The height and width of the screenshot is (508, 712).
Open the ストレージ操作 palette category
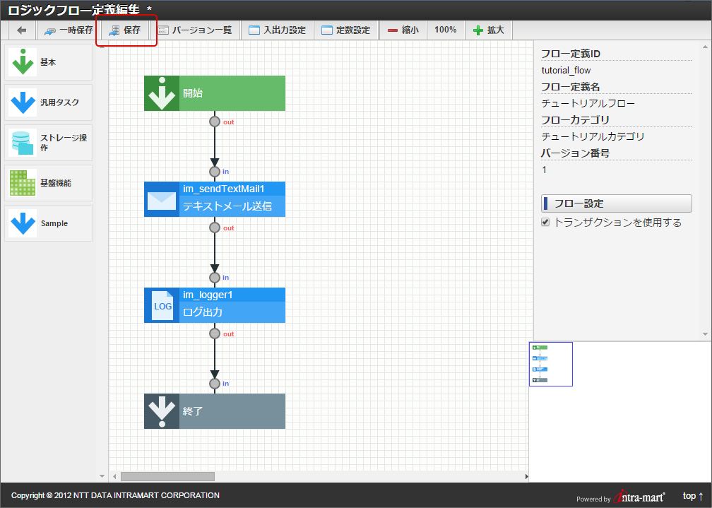tap(49, 143)
